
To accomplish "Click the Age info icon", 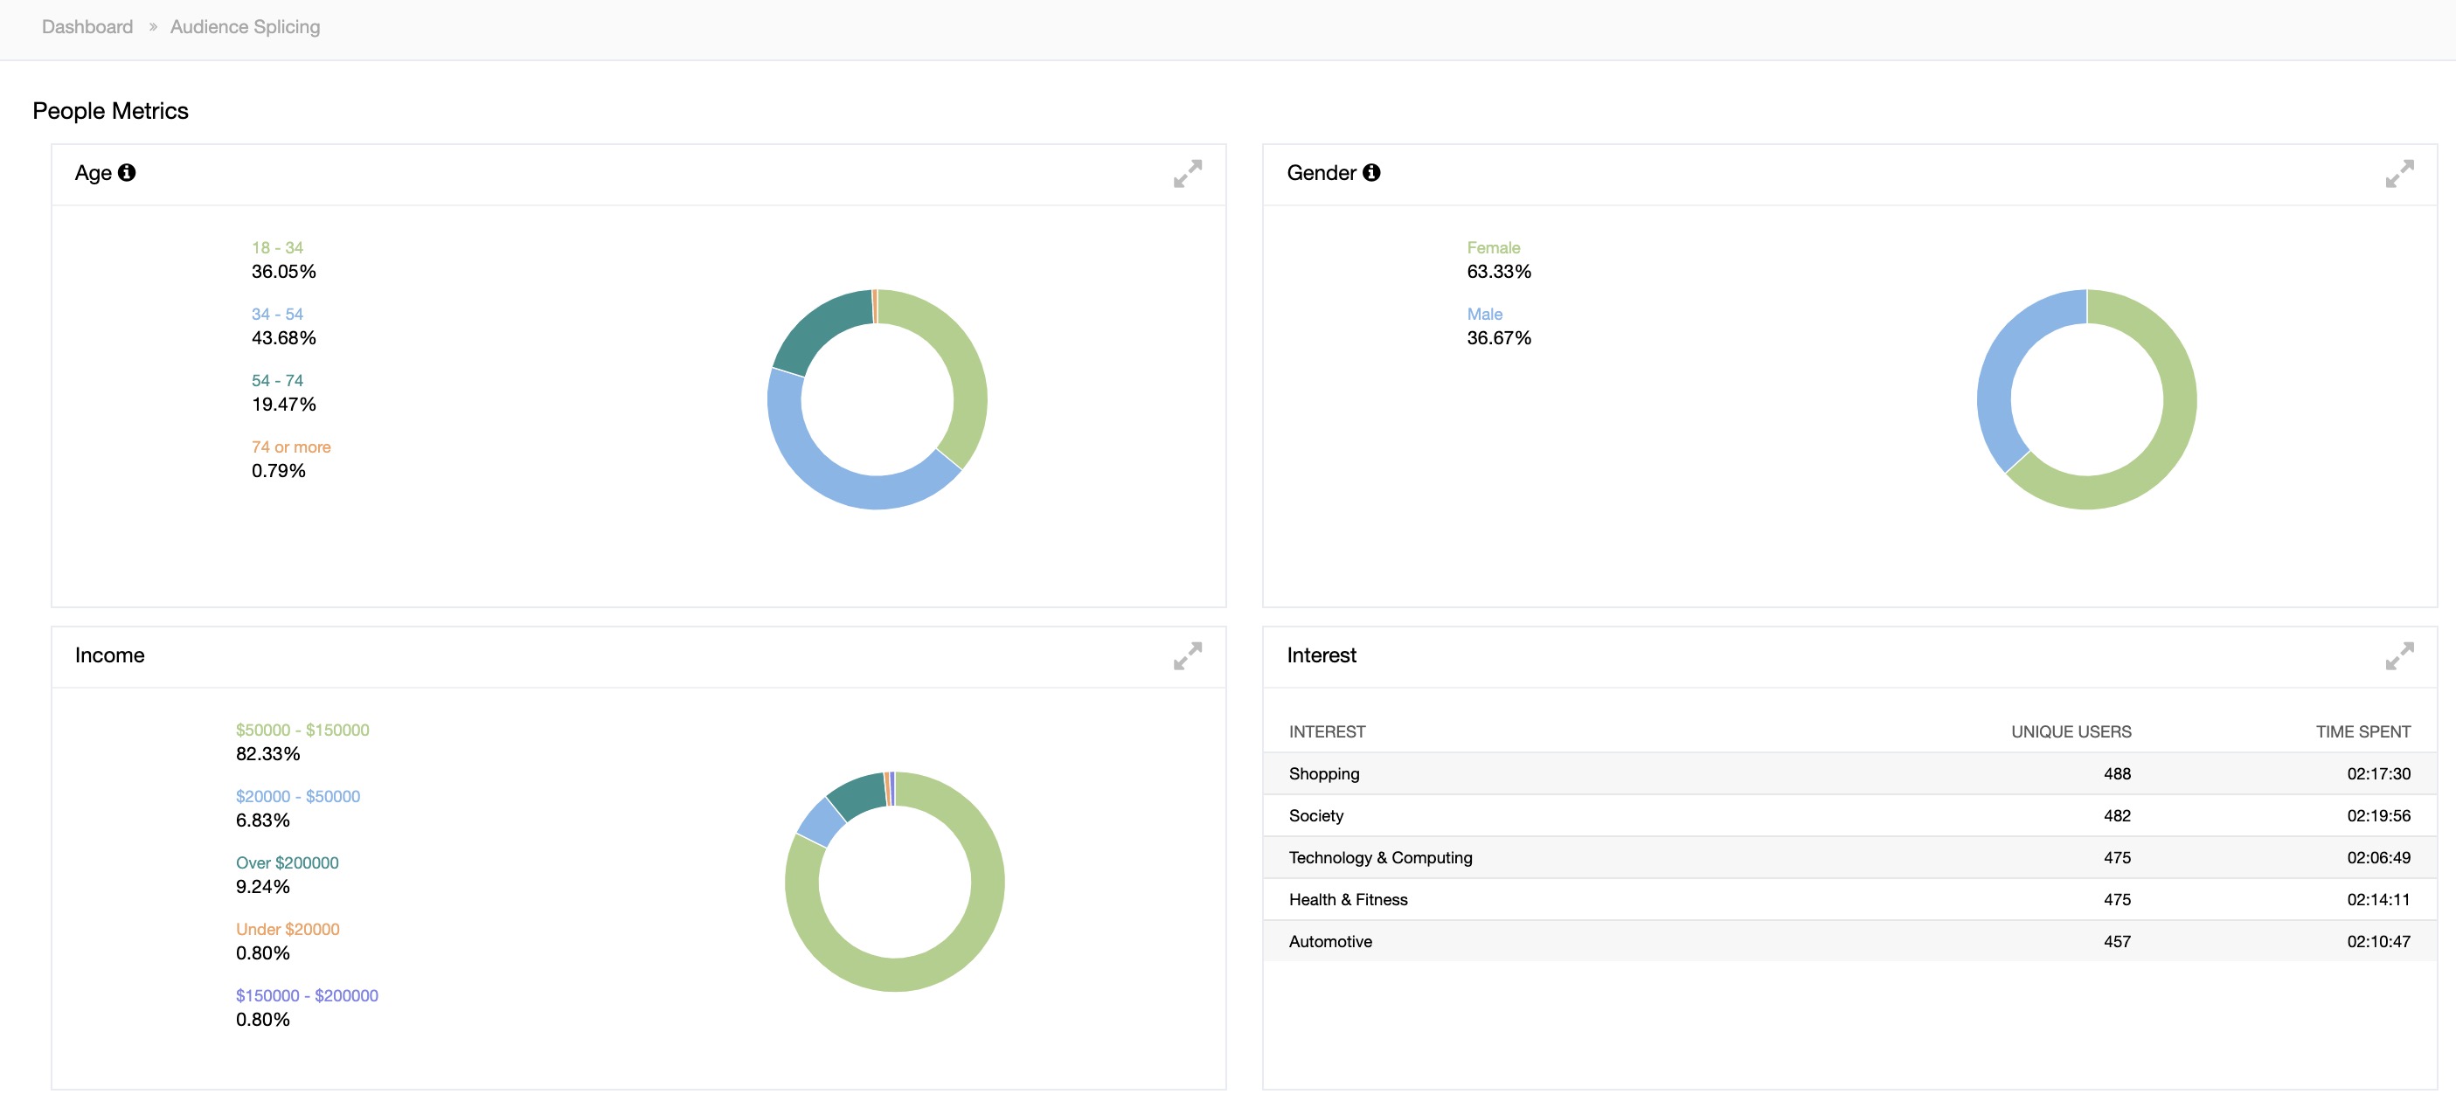I will coord(127,173).
